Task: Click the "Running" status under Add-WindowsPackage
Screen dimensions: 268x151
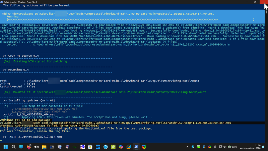Action: [x=12, y=16]
